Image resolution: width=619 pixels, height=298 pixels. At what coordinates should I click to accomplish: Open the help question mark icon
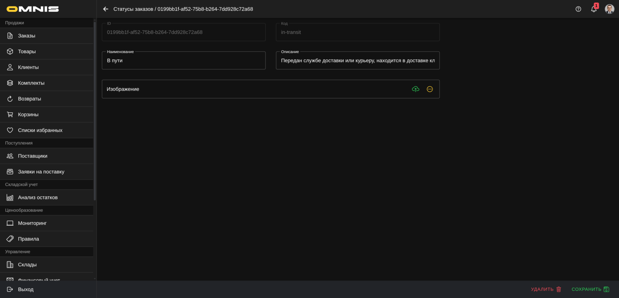tap(578, 9)
